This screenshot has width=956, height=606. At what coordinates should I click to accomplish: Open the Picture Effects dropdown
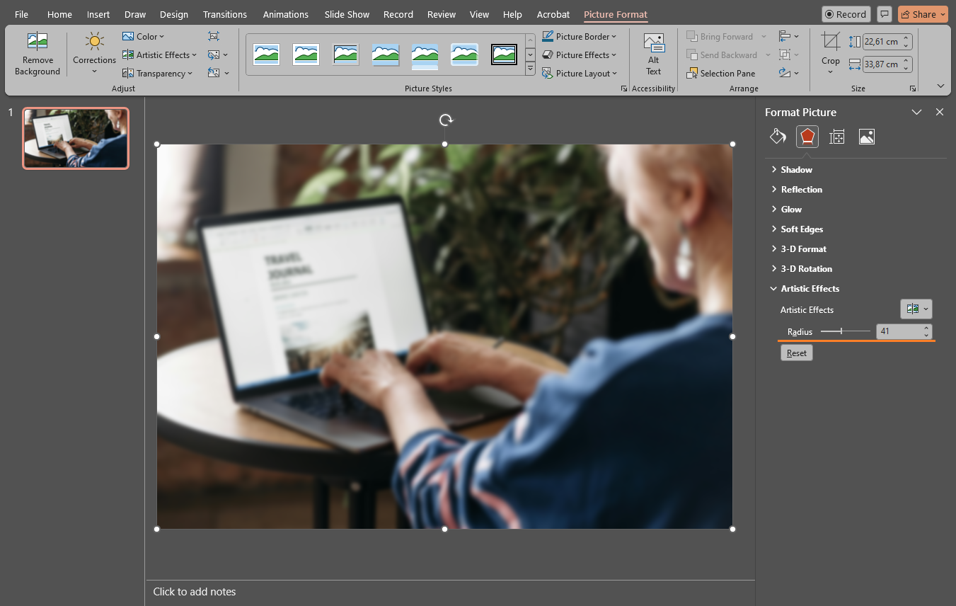click(x=579, y=55)
